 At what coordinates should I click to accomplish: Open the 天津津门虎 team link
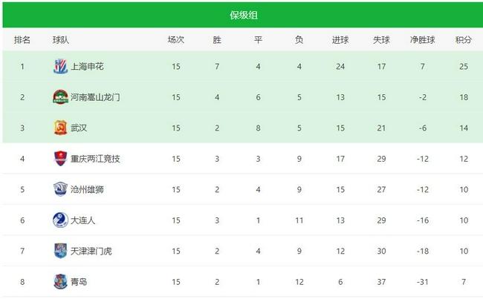point(91,251)
